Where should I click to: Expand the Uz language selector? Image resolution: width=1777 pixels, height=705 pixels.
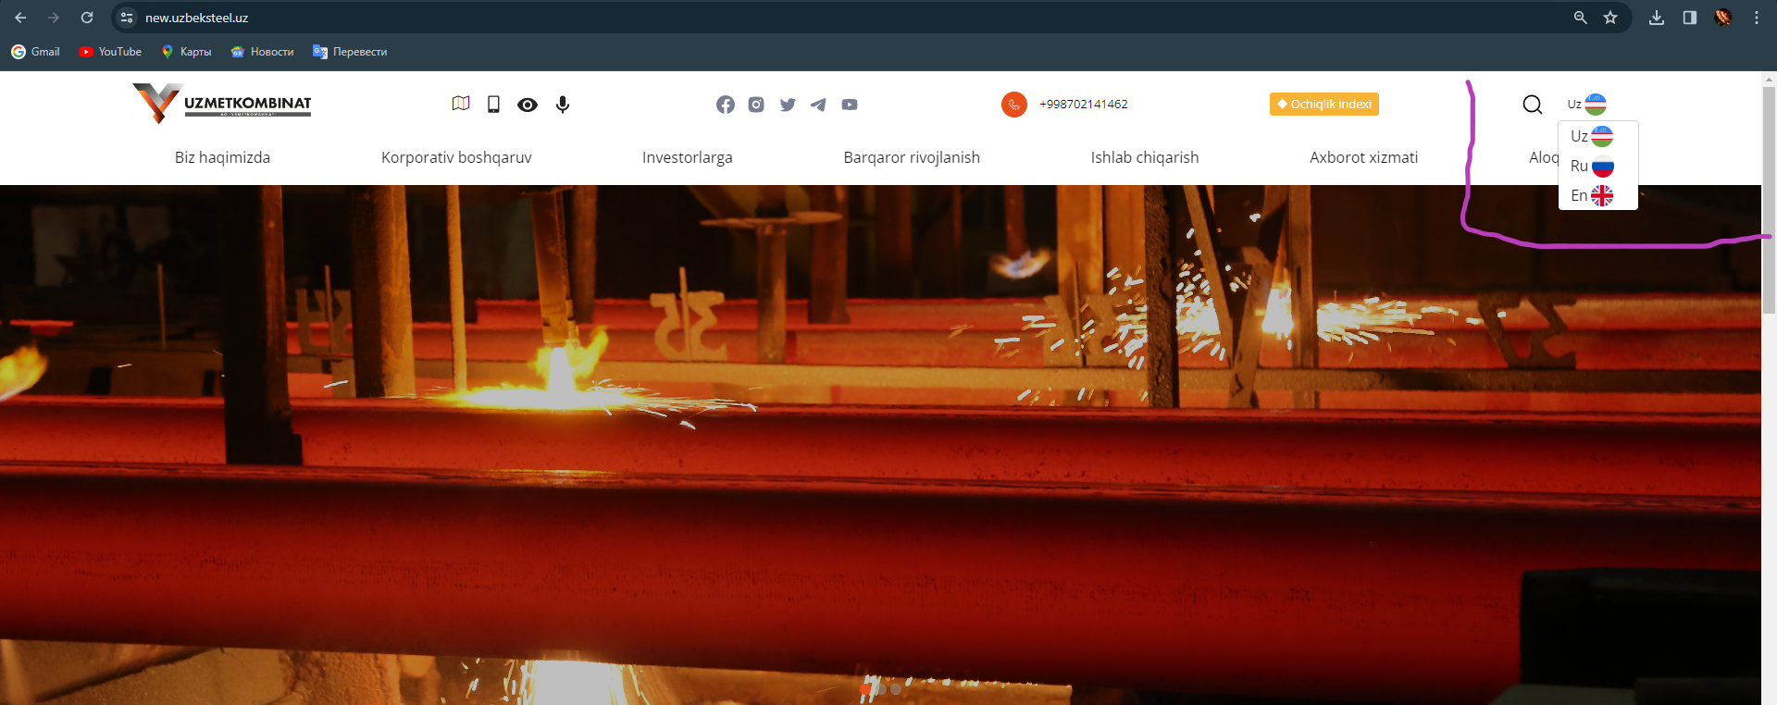pos(1586,105)
